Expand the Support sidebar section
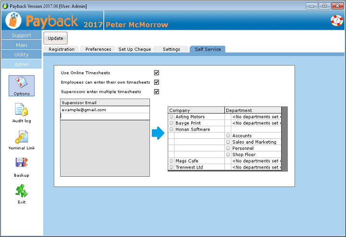Viewport: 346px width, 237px height. pos(22,35)
